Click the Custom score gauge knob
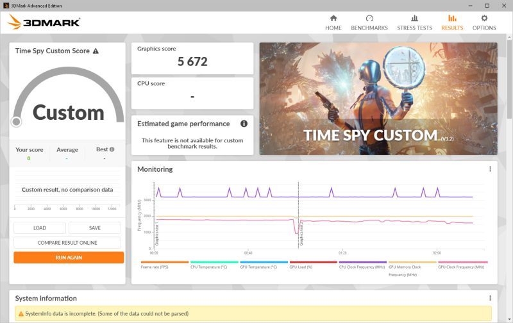 pos(16,122)
